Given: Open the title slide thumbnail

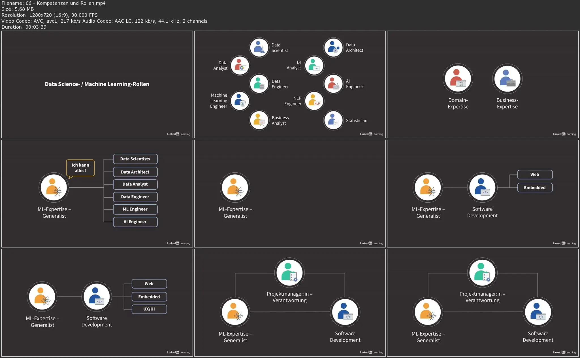Looking at the screenshot, I should tap(97, 84).
